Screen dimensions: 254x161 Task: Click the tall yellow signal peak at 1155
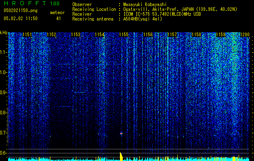coord(121,157)
